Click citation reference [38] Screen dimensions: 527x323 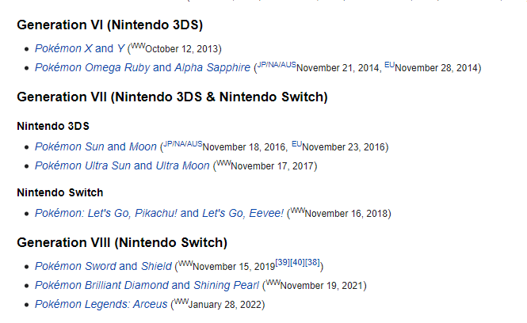[312, 263]
